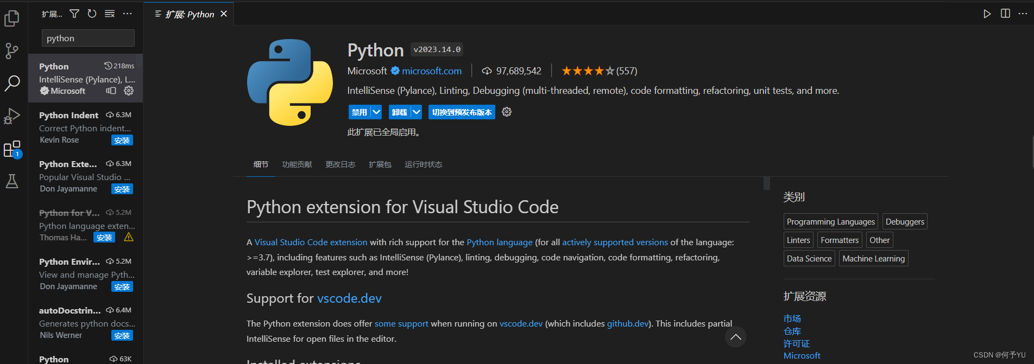Click the python extension search field
Screen dimensions: 1034x364
point(88,38)
